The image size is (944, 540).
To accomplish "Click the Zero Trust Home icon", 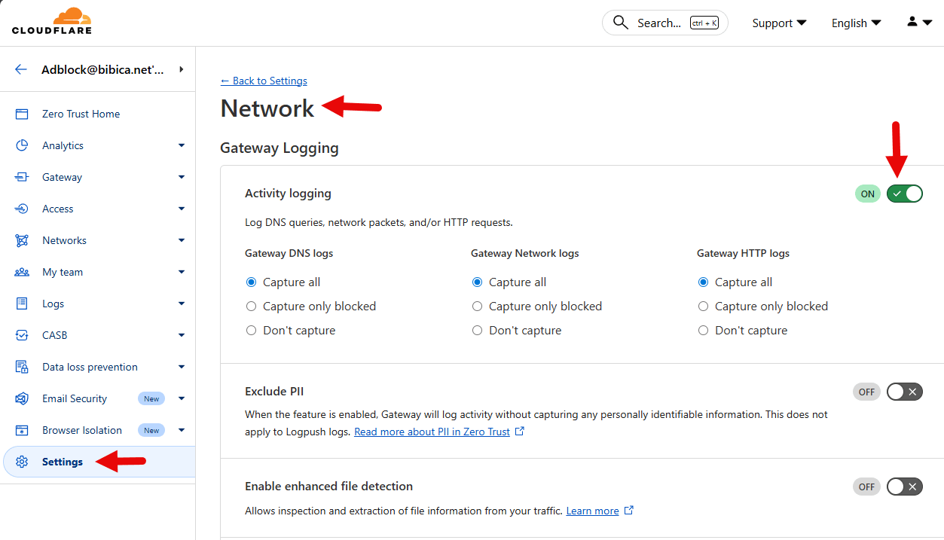I will tap(22, 114).
